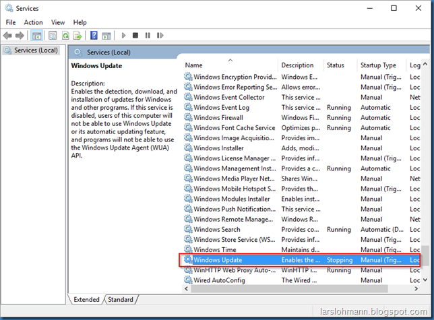Image resolution: width=434 pixels, height=320 pixels.
Task: Click gear icon beside Windows Update
Action: point(188,259)
